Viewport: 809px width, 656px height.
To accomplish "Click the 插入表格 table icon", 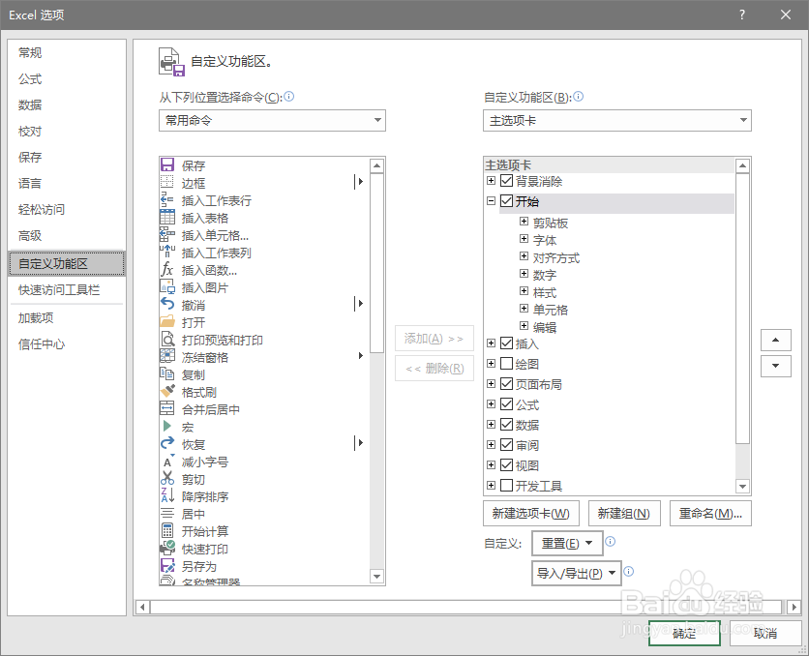I will 167,217.
